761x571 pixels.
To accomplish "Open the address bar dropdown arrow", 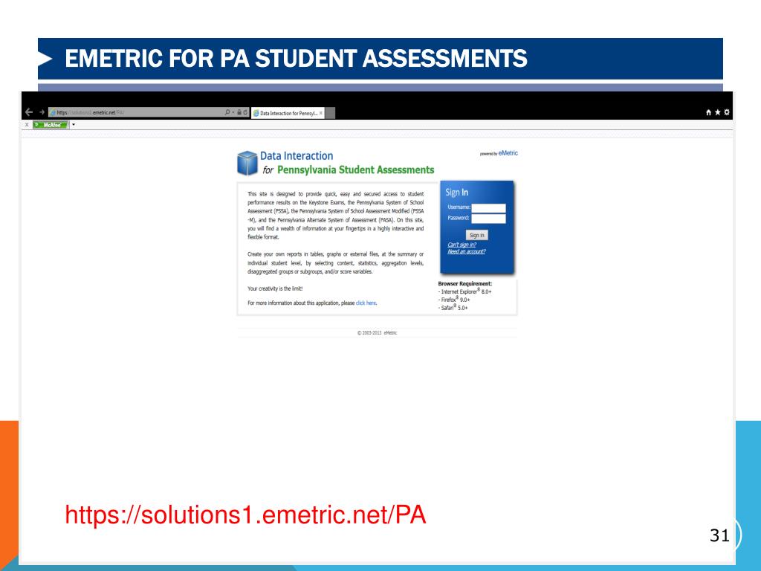I will pyautogui.click(x=233, y=112).
